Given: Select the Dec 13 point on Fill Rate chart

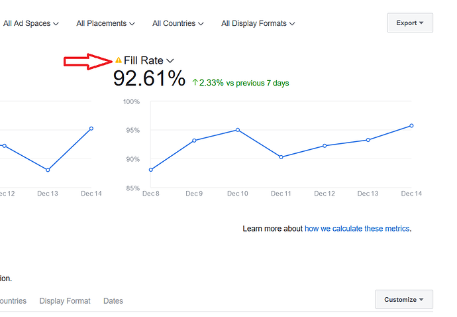Looking at the screenshot, I should pos(368,140).
